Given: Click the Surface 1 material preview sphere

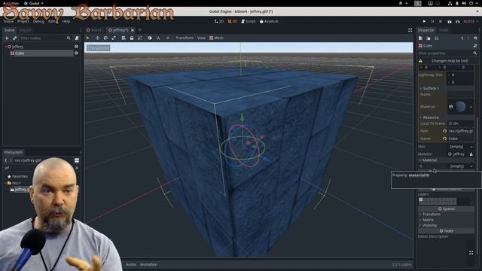Looking at the screenshot, I should point(460,107).
